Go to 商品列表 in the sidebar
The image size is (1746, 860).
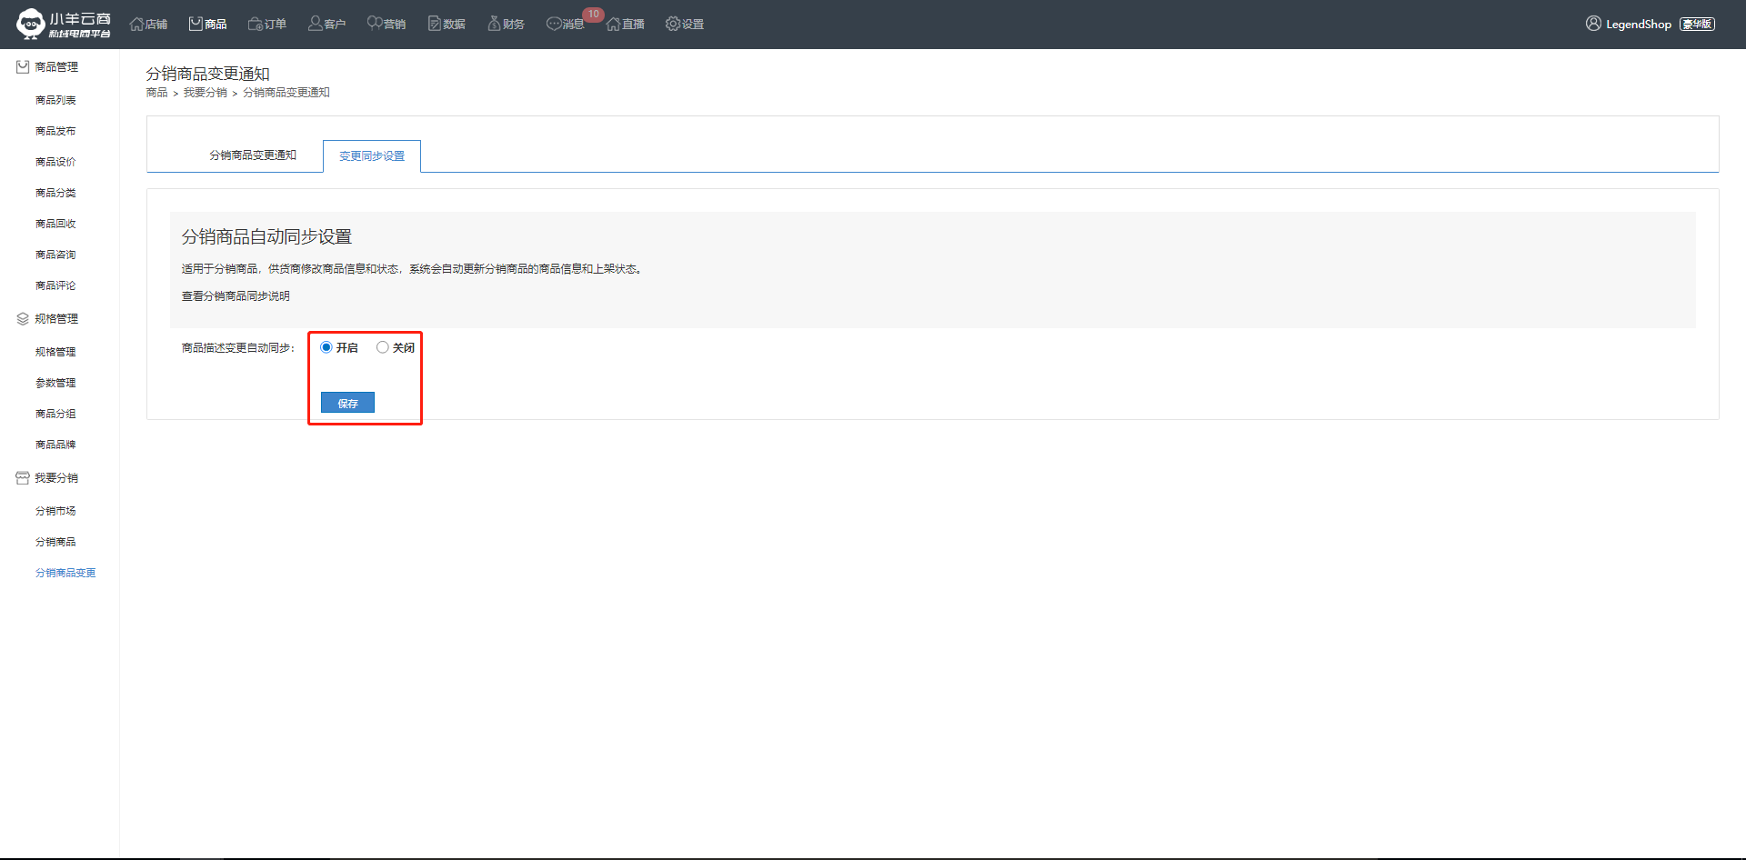click(x=55, y=100)
